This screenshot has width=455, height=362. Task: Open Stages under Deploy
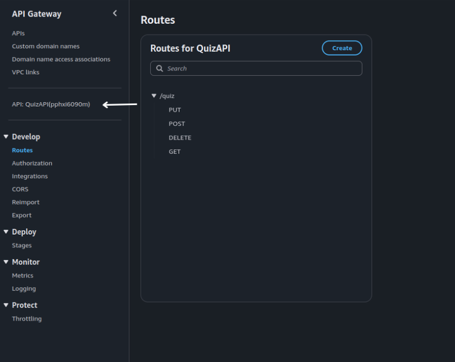[22, 246]
